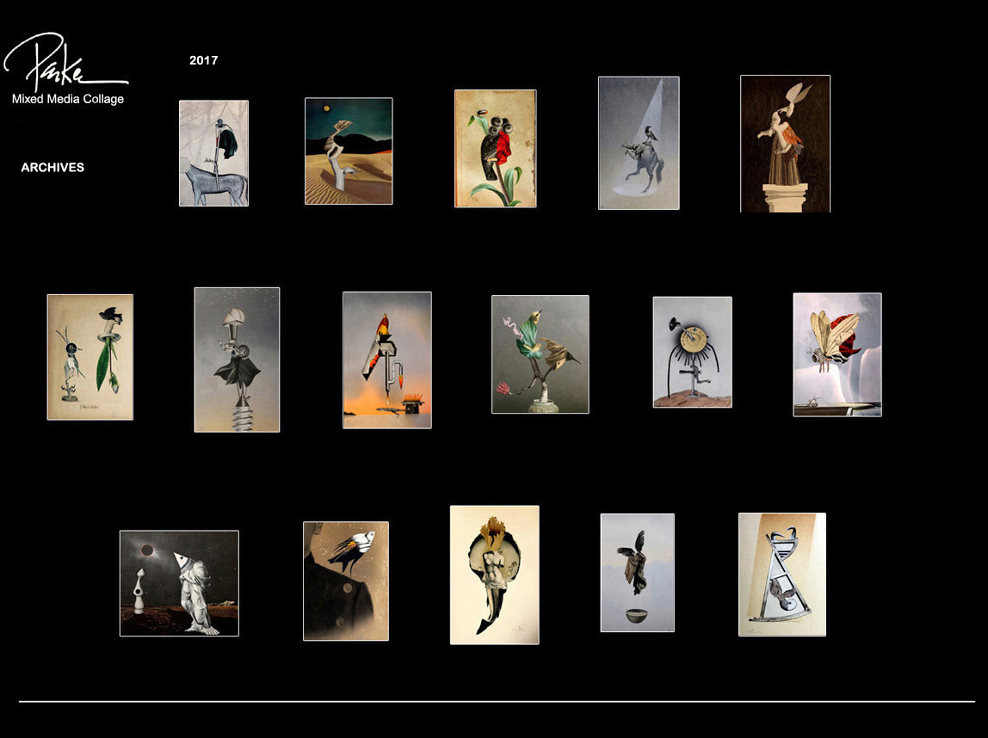Open the flying insect with red wings collage

[x=837, y=354]
